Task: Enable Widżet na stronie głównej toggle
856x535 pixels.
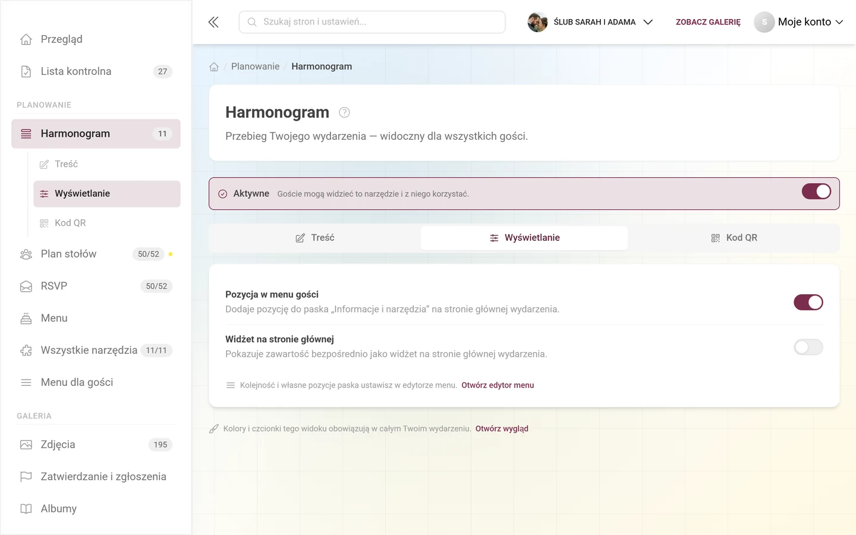Action: tap(808, 347)
